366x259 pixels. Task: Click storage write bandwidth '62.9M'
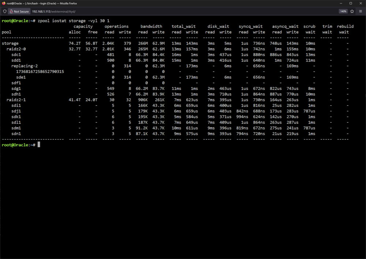158,43
